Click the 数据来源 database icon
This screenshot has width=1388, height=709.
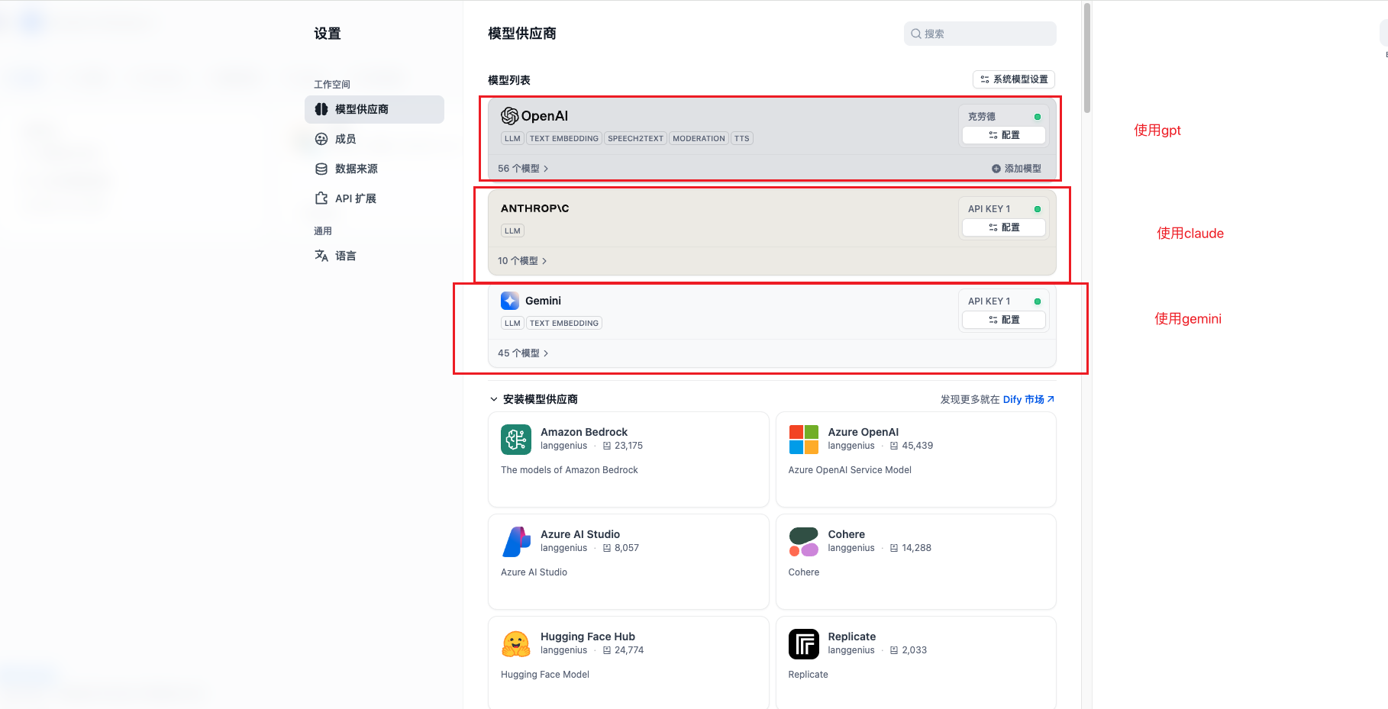[321, 169]
